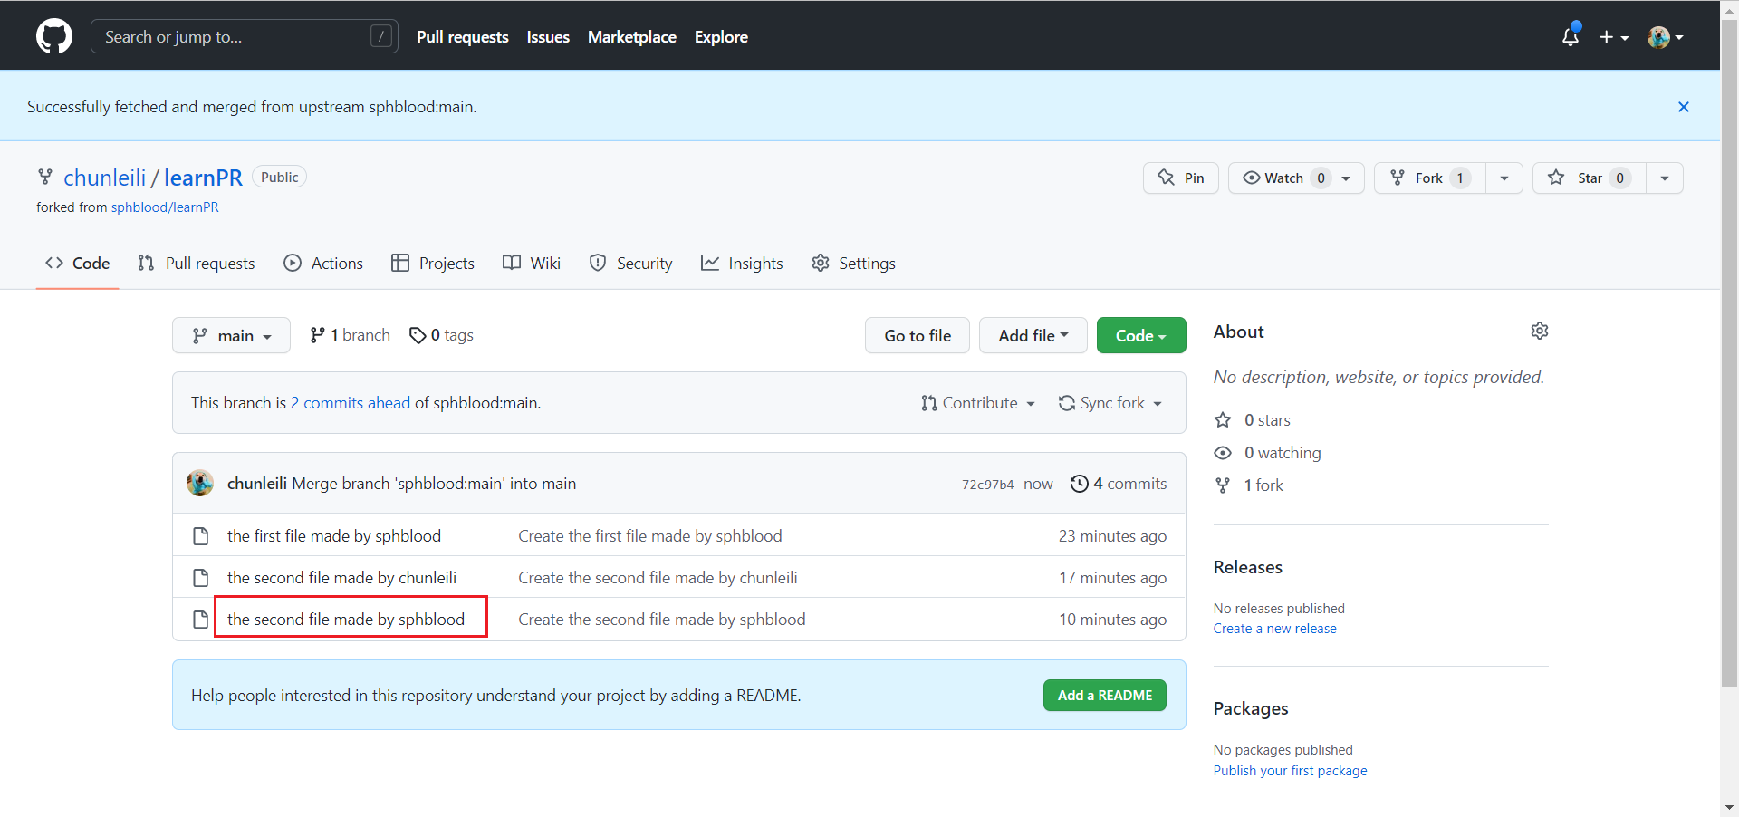View the 1 fork link
This screenshot has height=817, width=1739.
1249,485
